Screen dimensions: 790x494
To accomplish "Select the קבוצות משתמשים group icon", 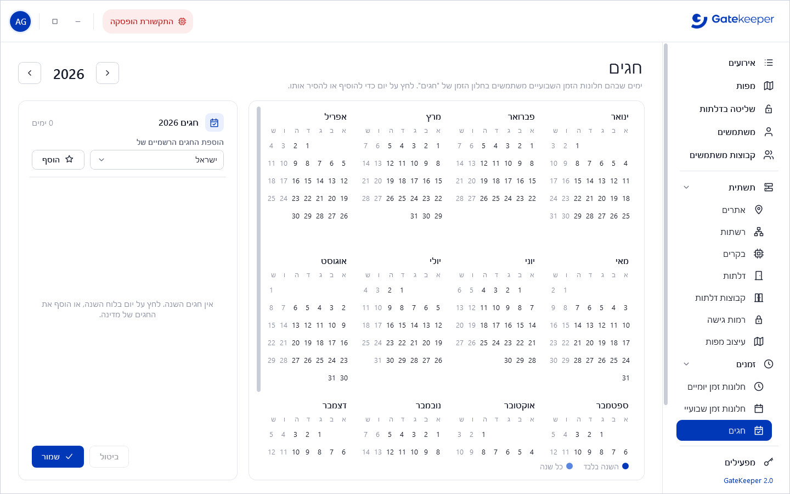I will coord(769,155).
